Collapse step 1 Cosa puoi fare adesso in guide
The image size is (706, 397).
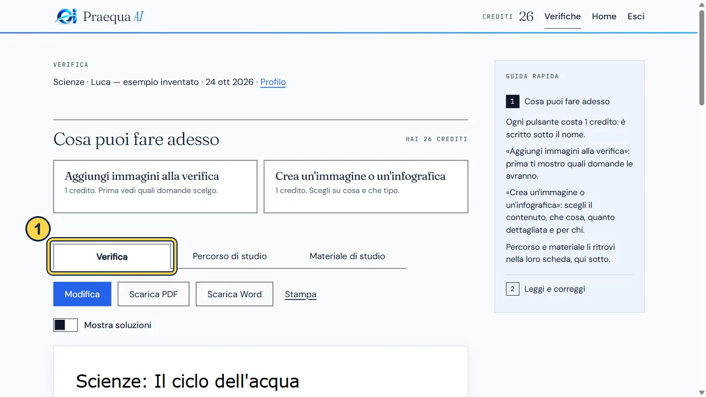[x=569, y=101]
